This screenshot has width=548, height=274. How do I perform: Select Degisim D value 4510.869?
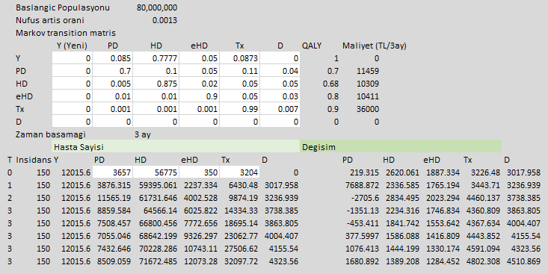[523, 261]
